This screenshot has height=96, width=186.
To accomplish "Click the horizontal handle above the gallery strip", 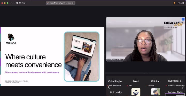I will click(146, 73).
